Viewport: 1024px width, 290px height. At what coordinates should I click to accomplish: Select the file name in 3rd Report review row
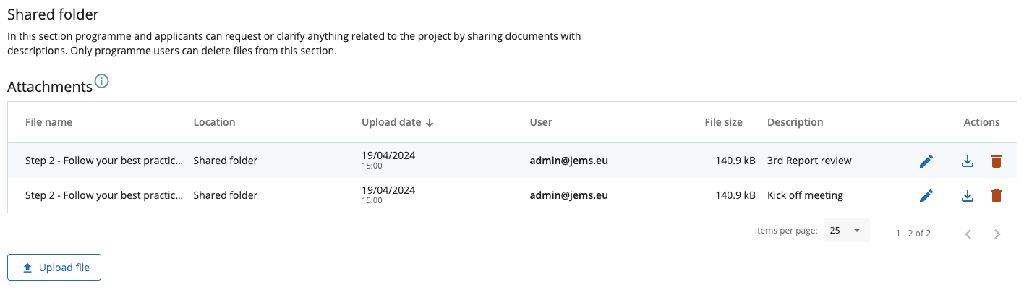[103, 161]
